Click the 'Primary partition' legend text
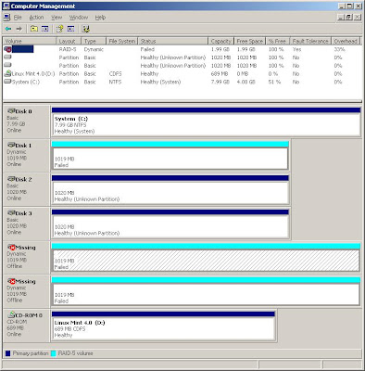 click(31, 353)
